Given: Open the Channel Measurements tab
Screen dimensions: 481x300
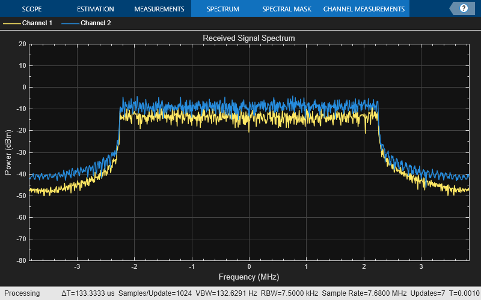Looking at the screenshot, I should 364,9.
